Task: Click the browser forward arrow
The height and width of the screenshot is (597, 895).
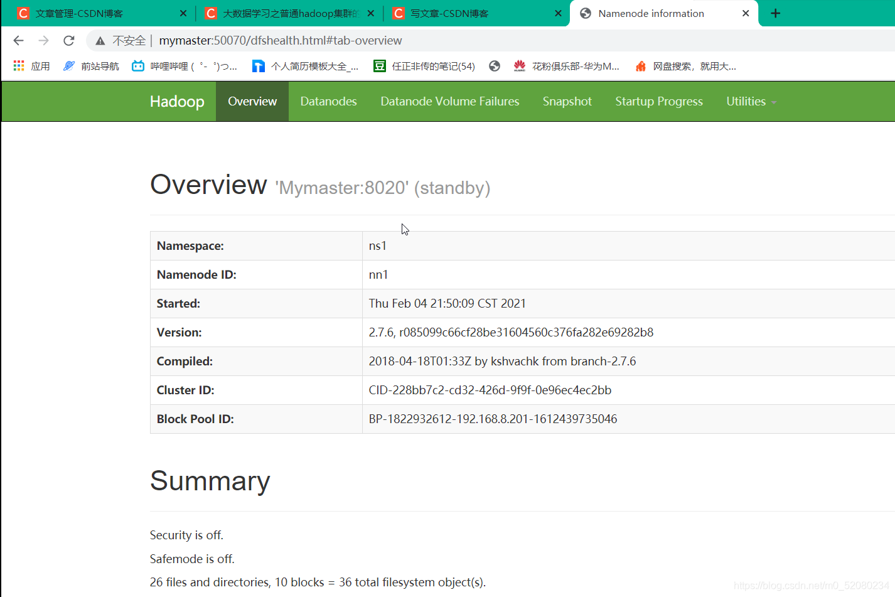Action: tap(43, 41)
